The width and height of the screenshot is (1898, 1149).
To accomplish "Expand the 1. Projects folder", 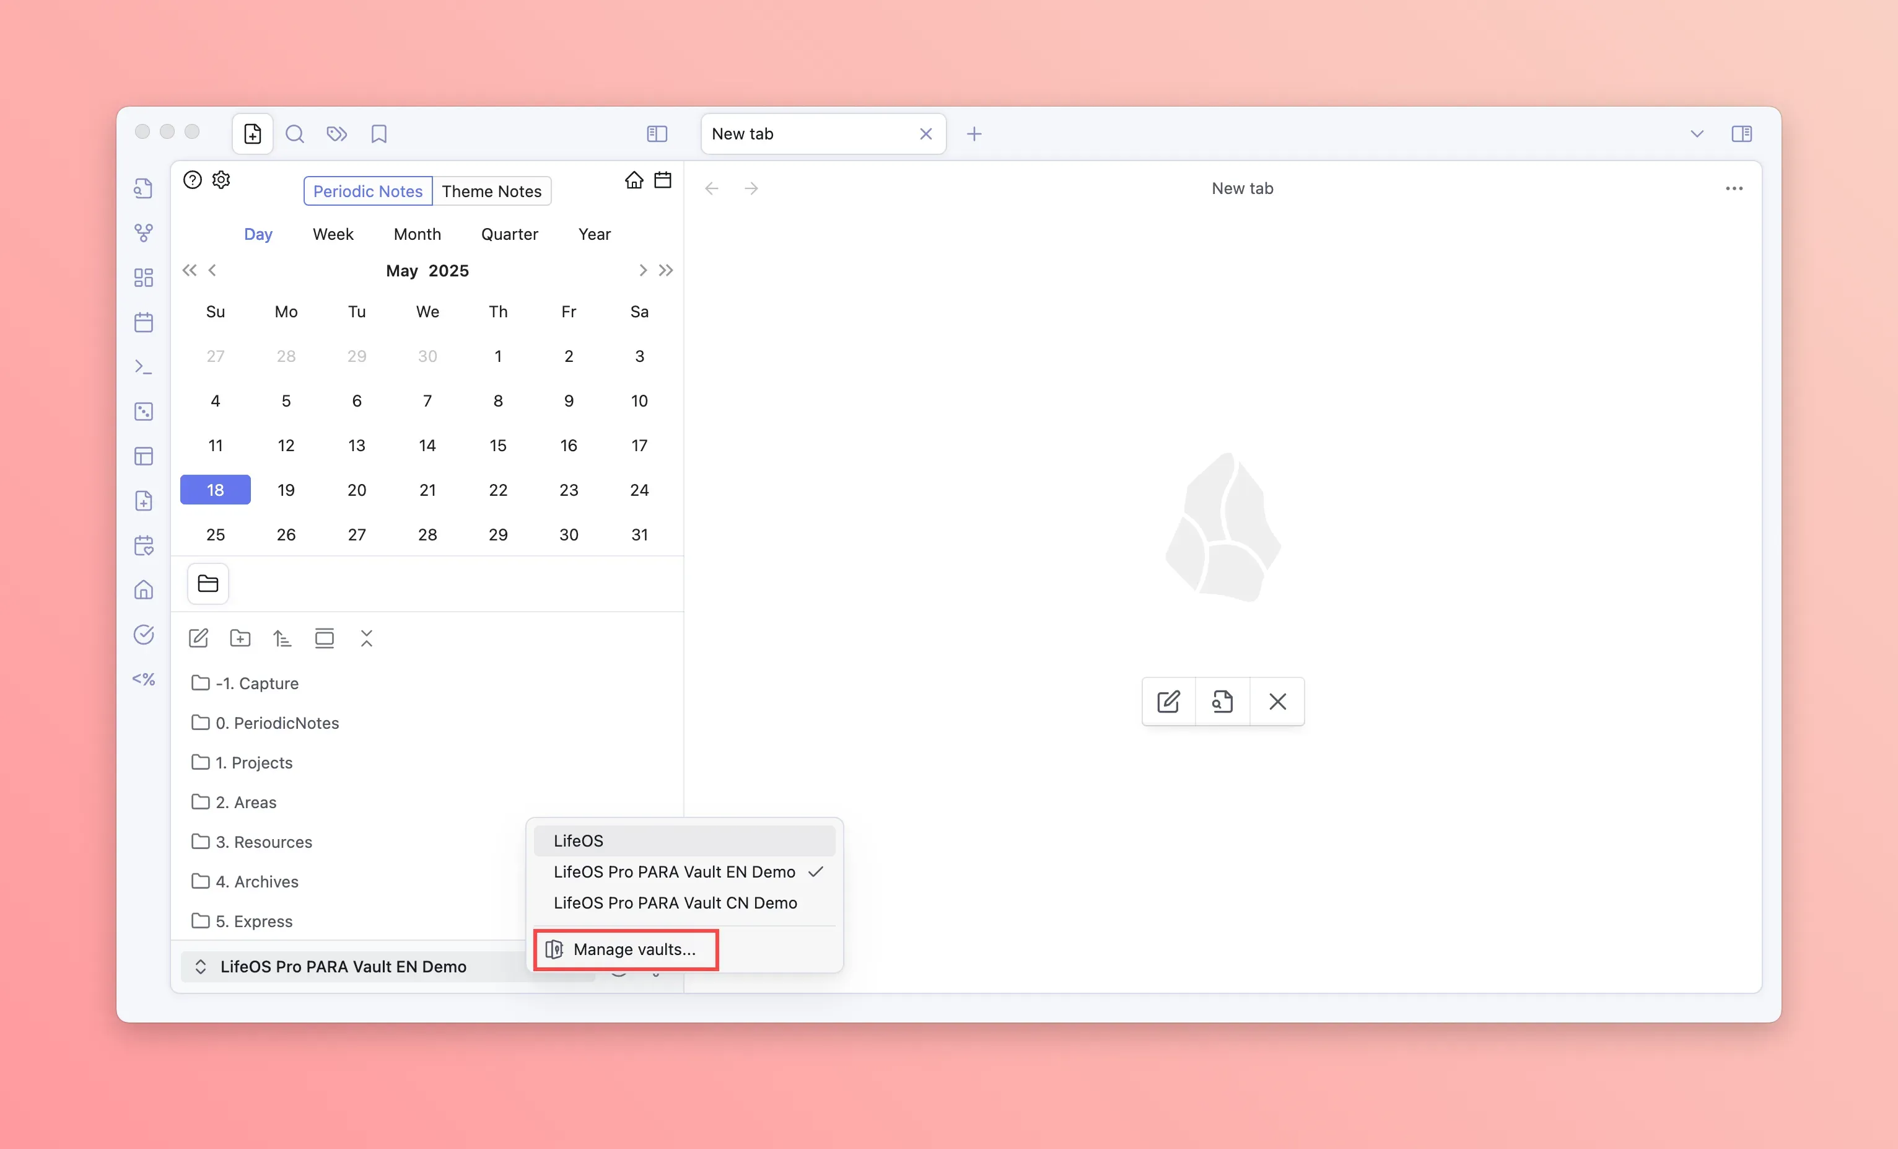I will (x=253, y=762).
